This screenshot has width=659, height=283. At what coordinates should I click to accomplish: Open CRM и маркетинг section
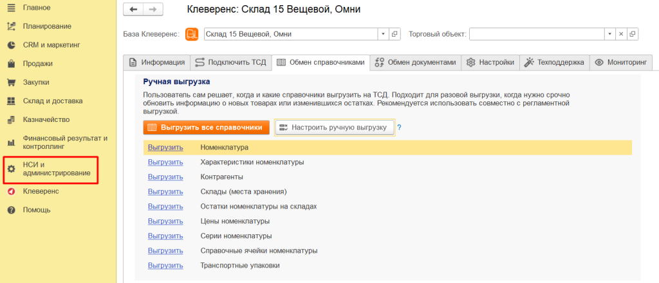51,45
